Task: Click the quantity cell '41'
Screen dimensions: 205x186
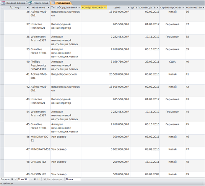Action: [195, 78]
